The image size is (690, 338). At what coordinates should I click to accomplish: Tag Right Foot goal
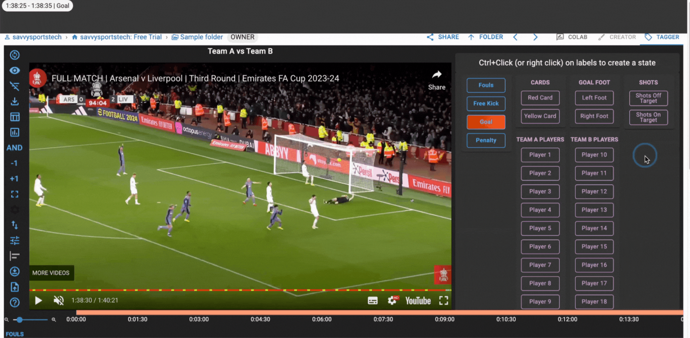point(594,116)
